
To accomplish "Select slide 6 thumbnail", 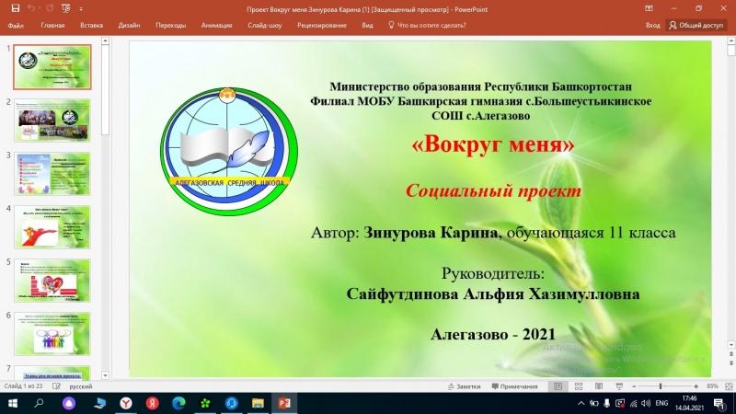I will point(52,334).
